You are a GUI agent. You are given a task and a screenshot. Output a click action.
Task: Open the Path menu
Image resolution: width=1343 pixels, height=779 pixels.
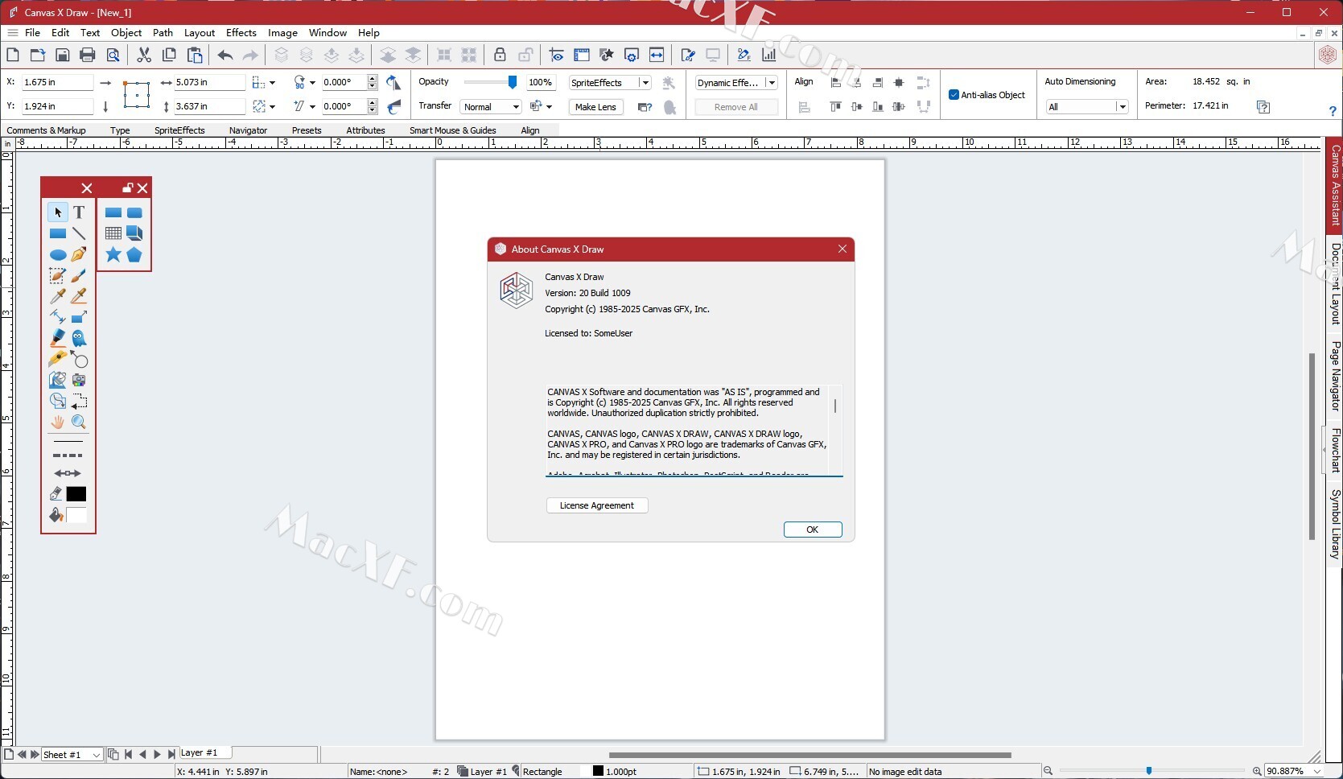pyautogui.click(x=163, y=33)
